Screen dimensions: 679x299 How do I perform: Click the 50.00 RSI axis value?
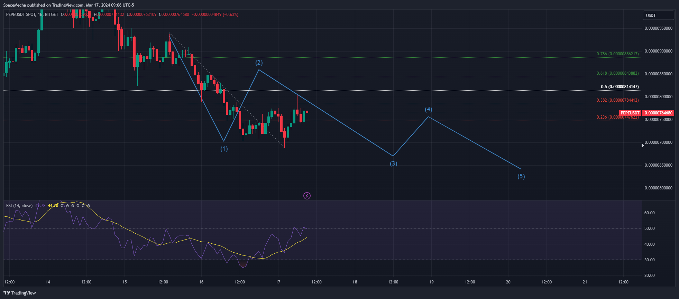[649, 228]
